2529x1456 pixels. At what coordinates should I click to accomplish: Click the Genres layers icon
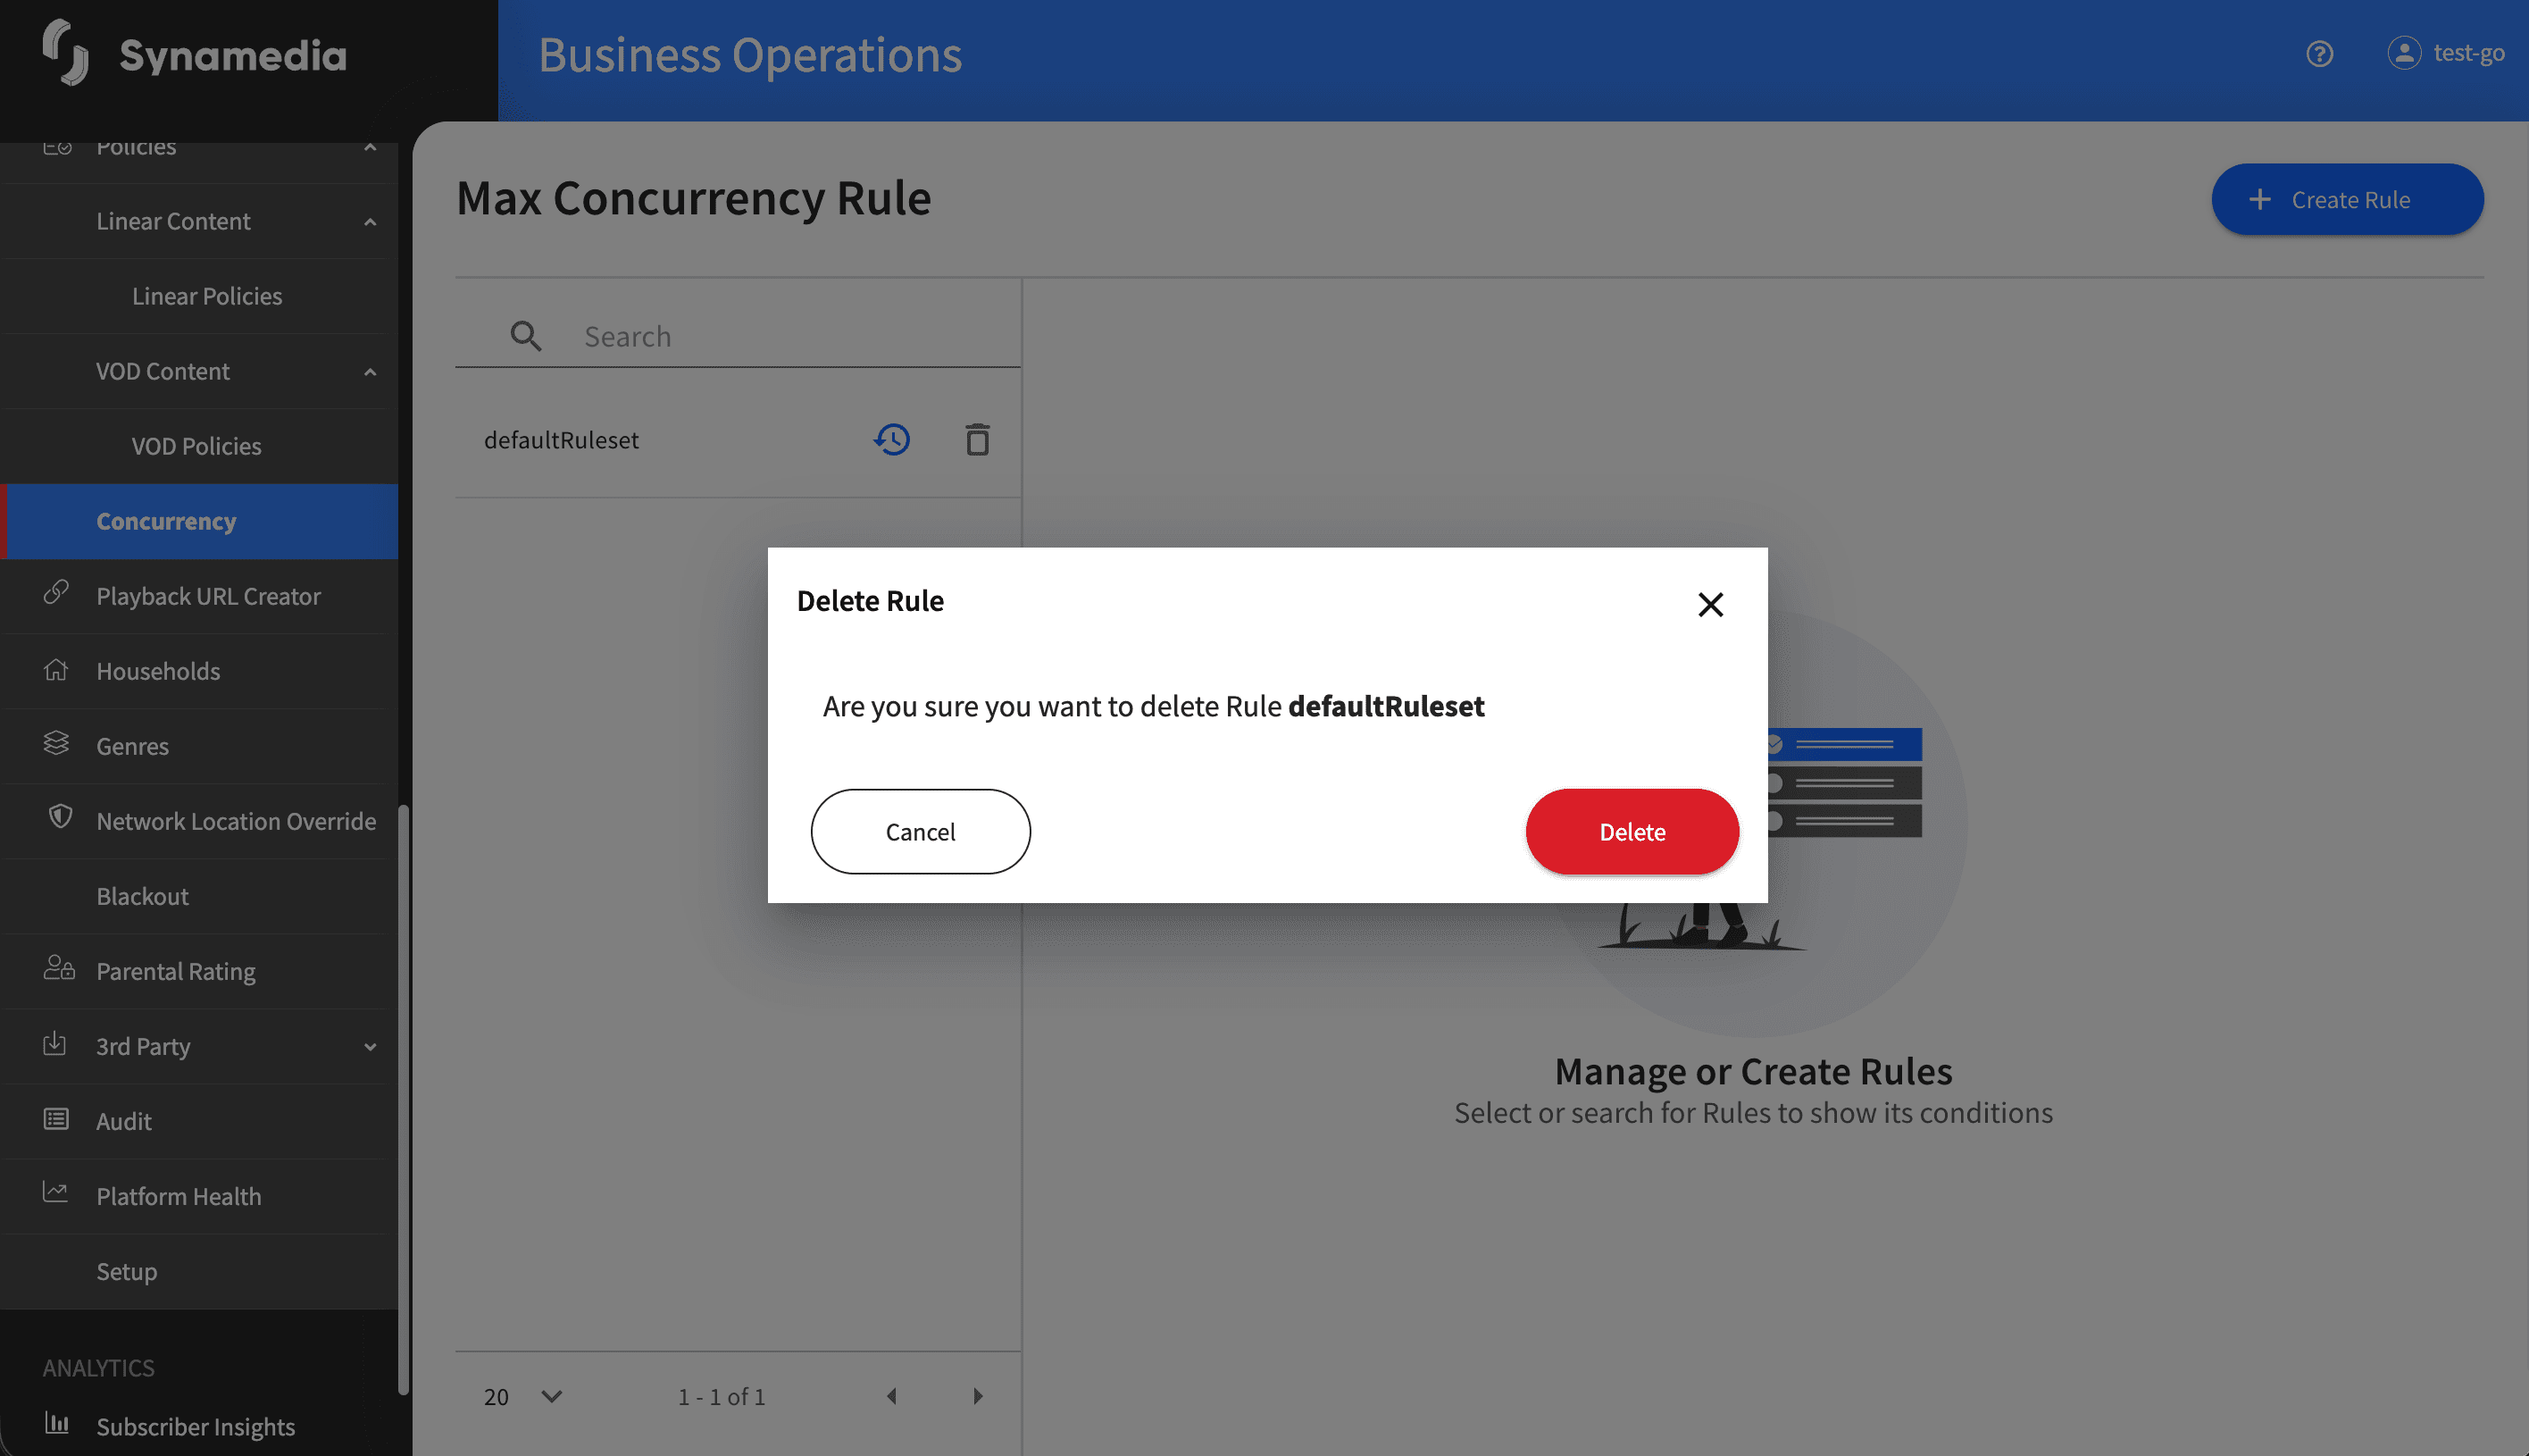tap(56, 743)
